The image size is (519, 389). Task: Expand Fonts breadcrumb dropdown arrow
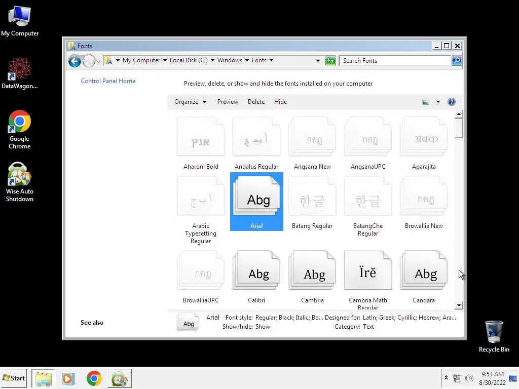[x=272, y=60]
